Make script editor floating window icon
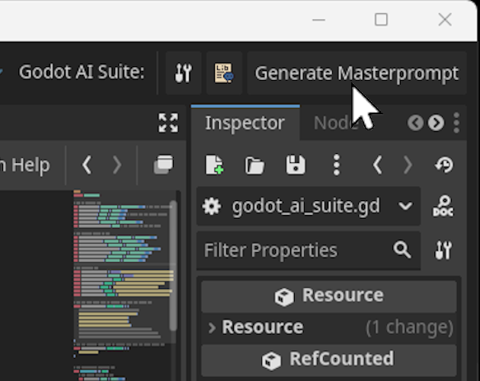480x381 pixels. [x=164, y=165]
